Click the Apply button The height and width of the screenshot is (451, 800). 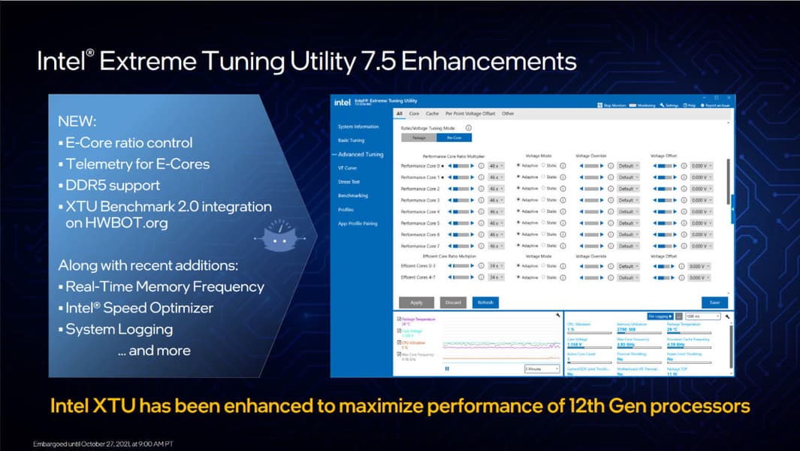click(416, 302)
